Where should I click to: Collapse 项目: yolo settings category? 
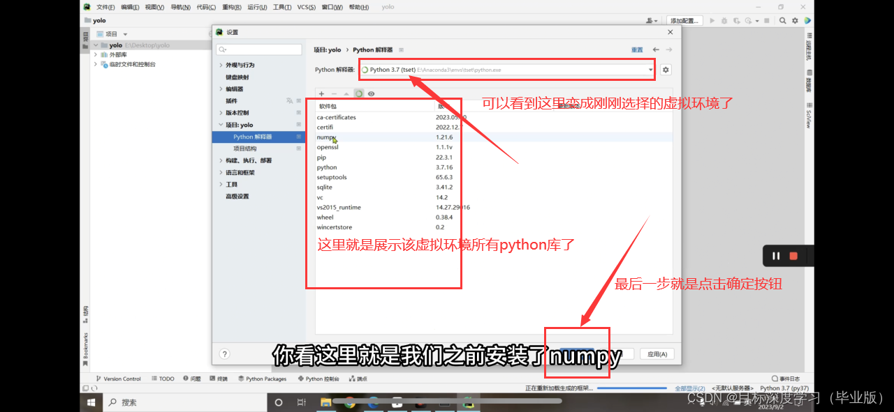tap(221, 125)
